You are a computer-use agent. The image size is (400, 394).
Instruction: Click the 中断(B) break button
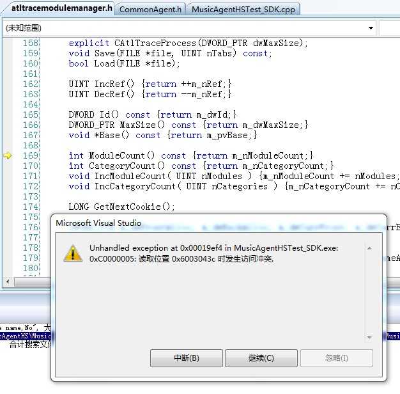(x=186, y=358)
